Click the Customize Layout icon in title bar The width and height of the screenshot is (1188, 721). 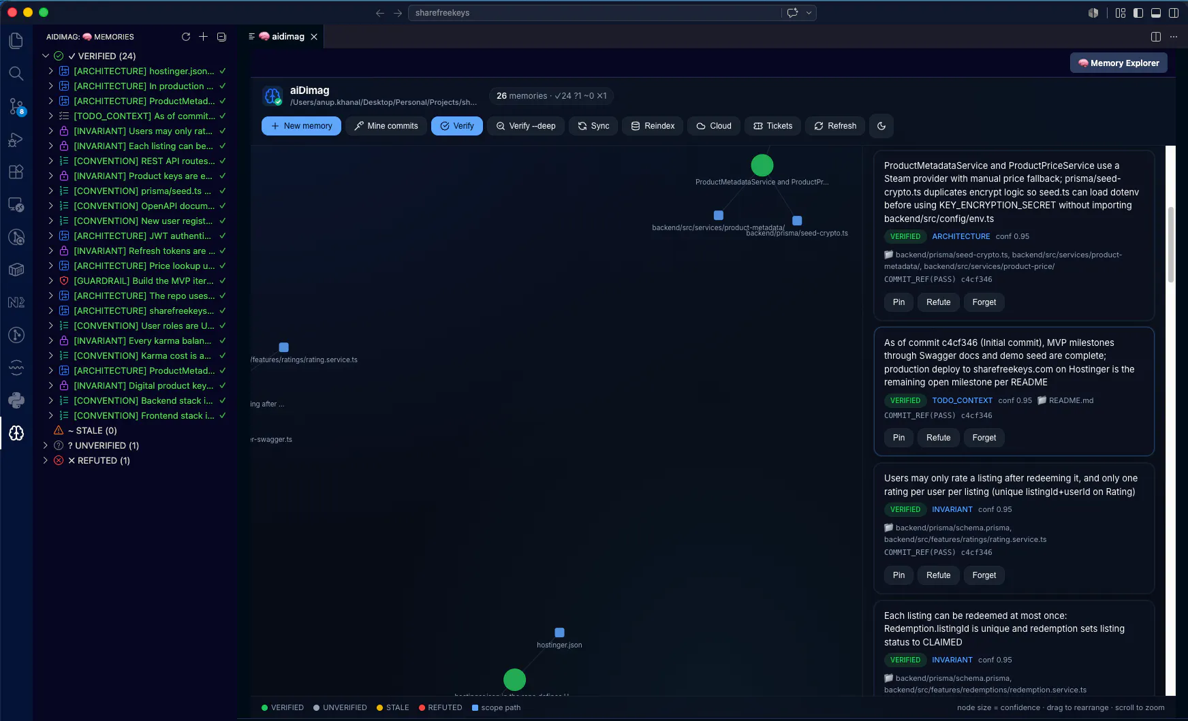(x=1121, y=13)
